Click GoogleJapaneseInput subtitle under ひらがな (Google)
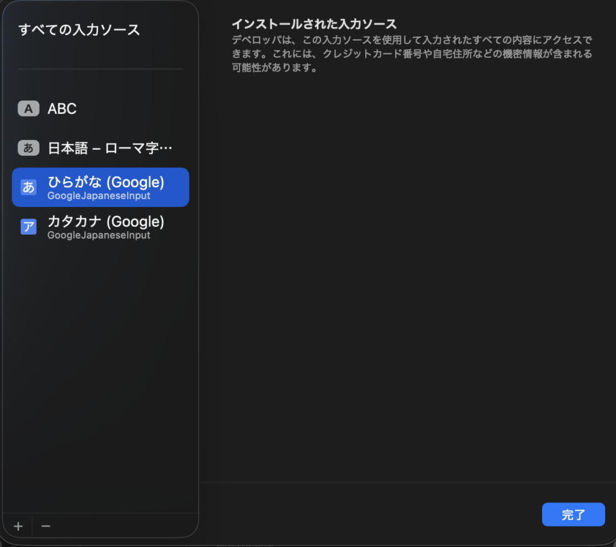Screen dimensions: 616x547 (99, 196)
